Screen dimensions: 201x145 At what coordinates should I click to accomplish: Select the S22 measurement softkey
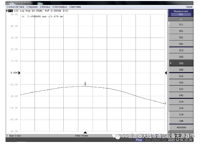(x=181, y=57)
